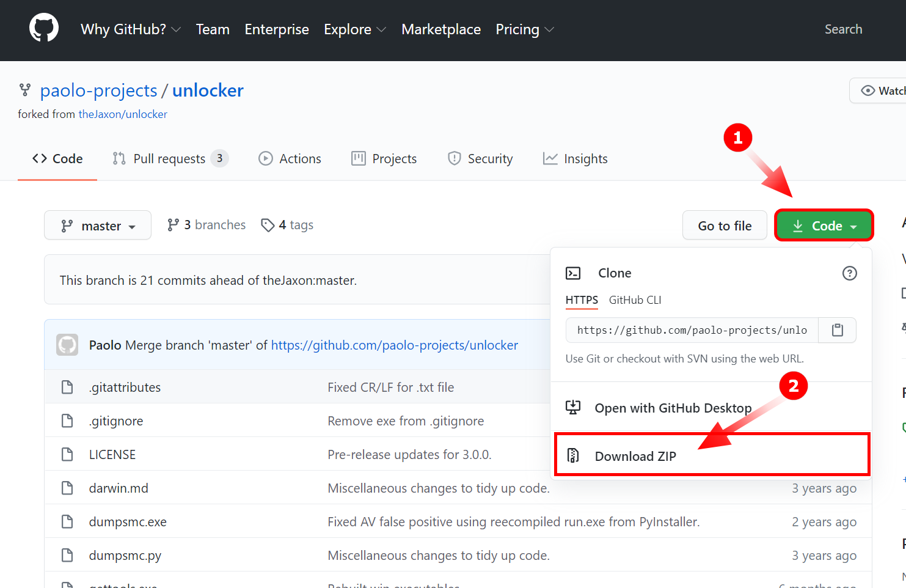Click the HTTPS clone URL text field
The height and width of the screenshot is (588, 906).
pos(692,330)
